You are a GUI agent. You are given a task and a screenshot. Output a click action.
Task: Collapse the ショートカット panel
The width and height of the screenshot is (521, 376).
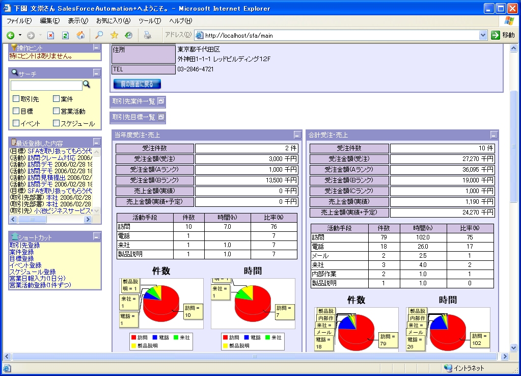(97, 237)
